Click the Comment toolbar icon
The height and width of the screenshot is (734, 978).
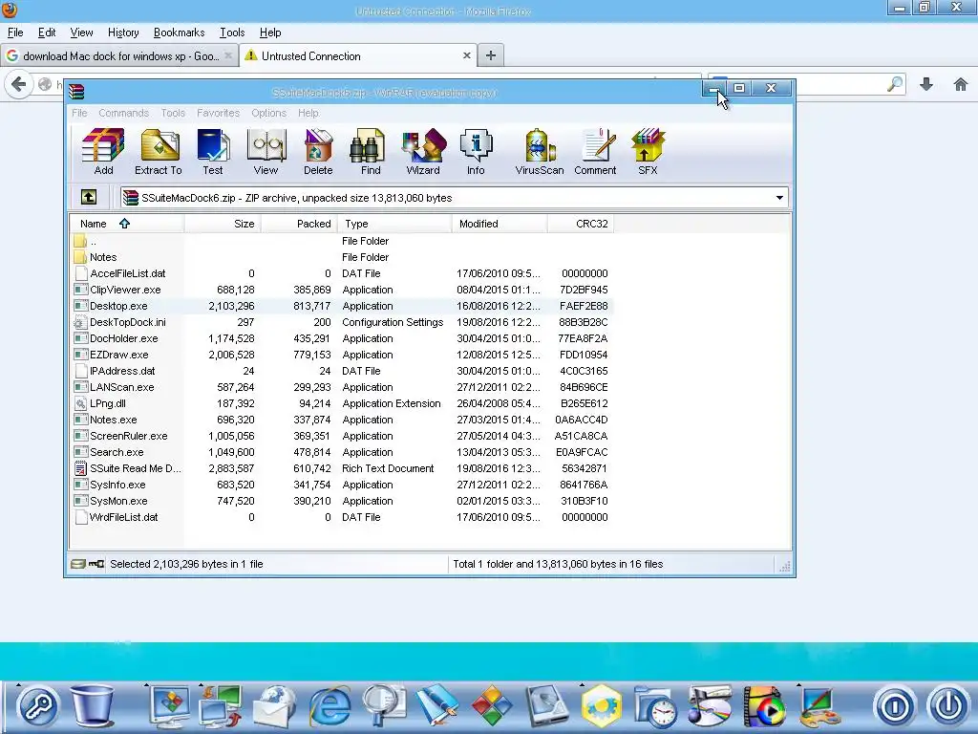click(x=596, y=152)
